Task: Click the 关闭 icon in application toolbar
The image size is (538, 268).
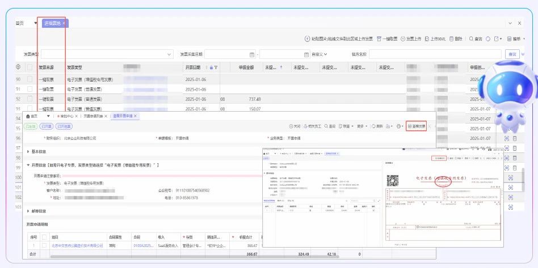Action: tap(290, 126)
